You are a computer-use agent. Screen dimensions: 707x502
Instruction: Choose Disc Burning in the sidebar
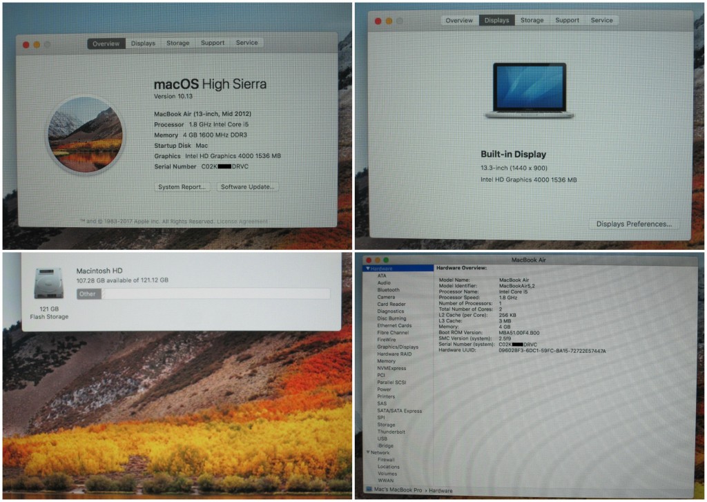[391, 318]
